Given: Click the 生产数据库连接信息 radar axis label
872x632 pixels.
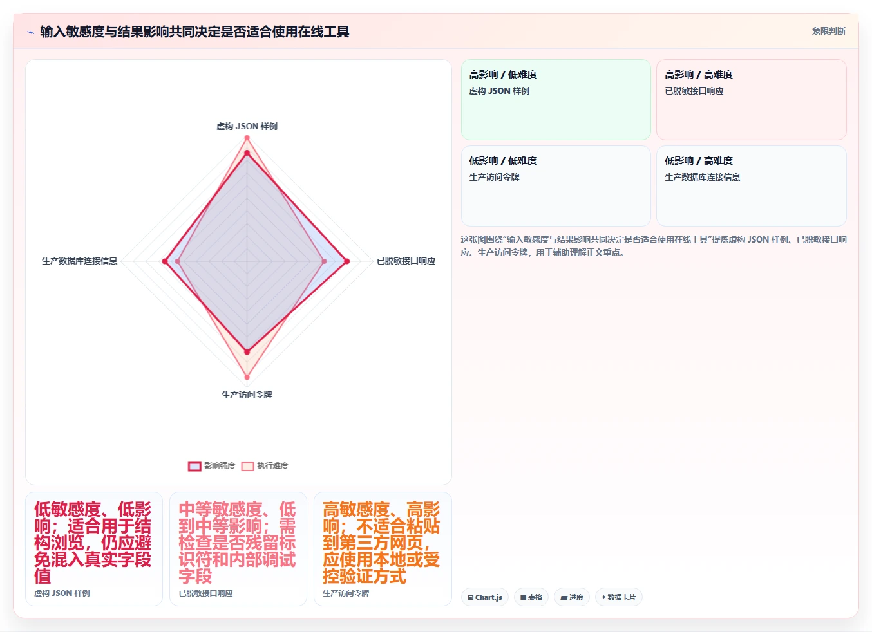Looking at the screenshot, I should tap(80, 261).
